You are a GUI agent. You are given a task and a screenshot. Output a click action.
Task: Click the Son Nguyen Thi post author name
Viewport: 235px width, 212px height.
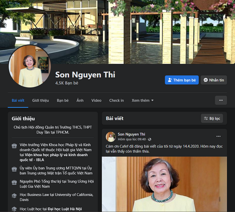[x=131, y=134]
